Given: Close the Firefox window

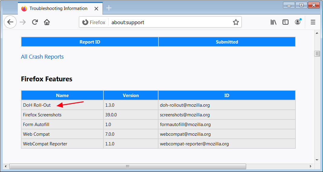Looking at the screenshot, I should (314, 5).
